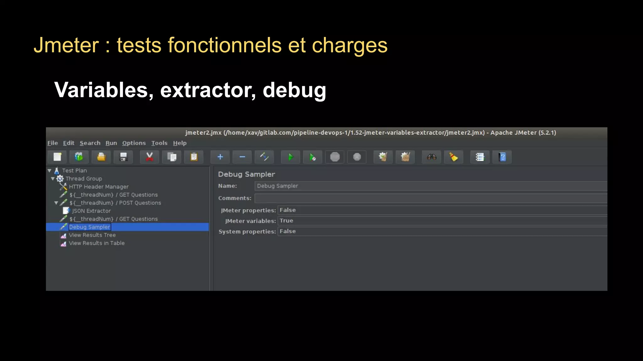Click the Clear All results icon
Viewport: 643px width, 361px height.
tap(405, 157)
